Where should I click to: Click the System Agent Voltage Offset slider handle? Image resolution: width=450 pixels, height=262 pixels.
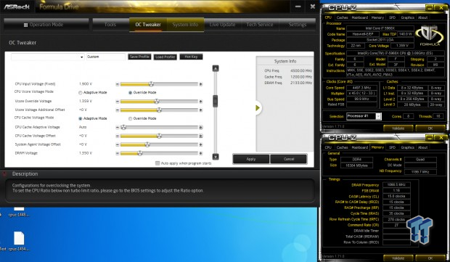[147, 144]
